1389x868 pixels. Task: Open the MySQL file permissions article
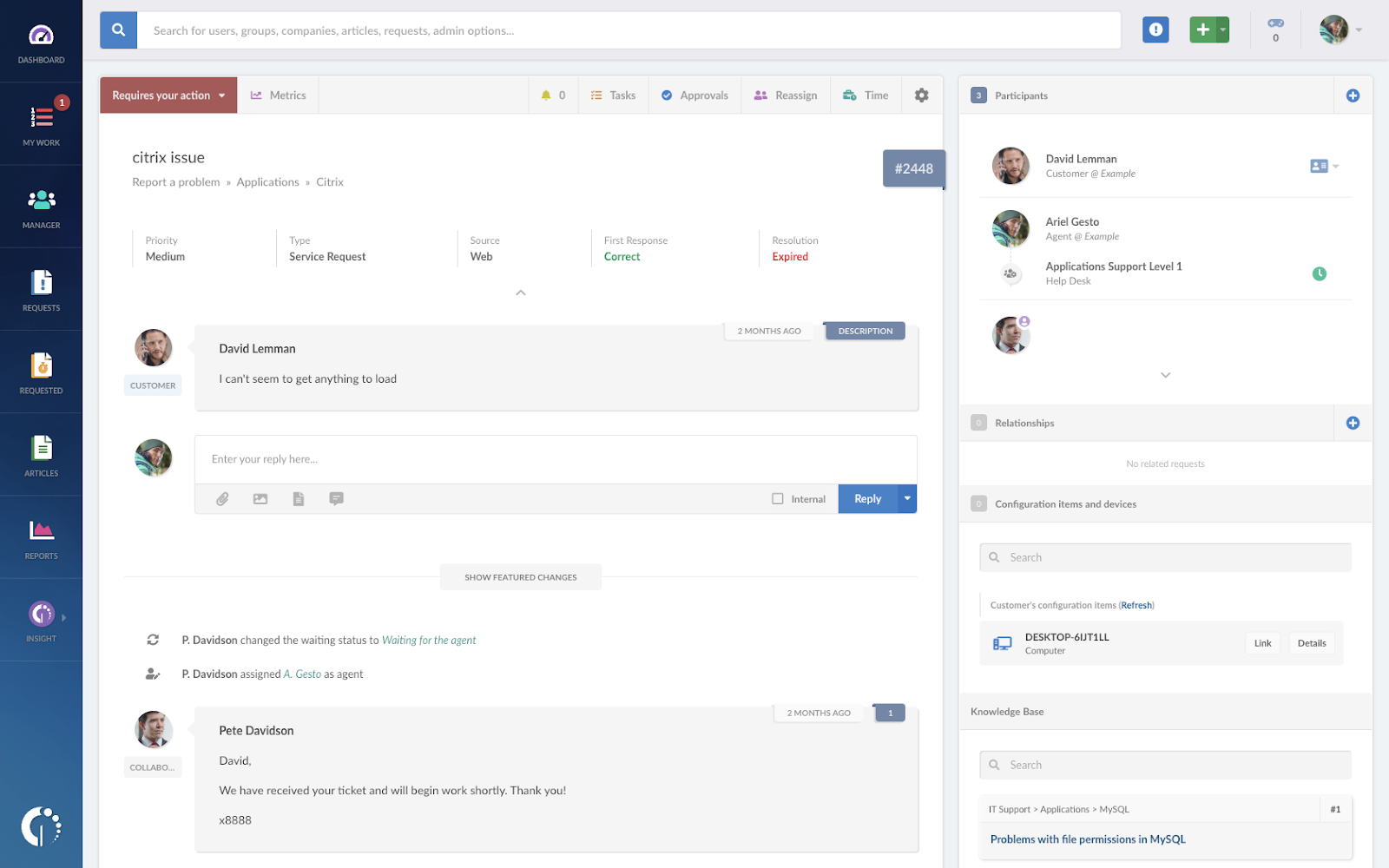(1088, 839)
